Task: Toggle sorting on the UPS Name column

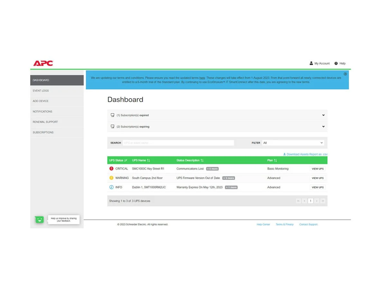Action: [x=149, y=160]
